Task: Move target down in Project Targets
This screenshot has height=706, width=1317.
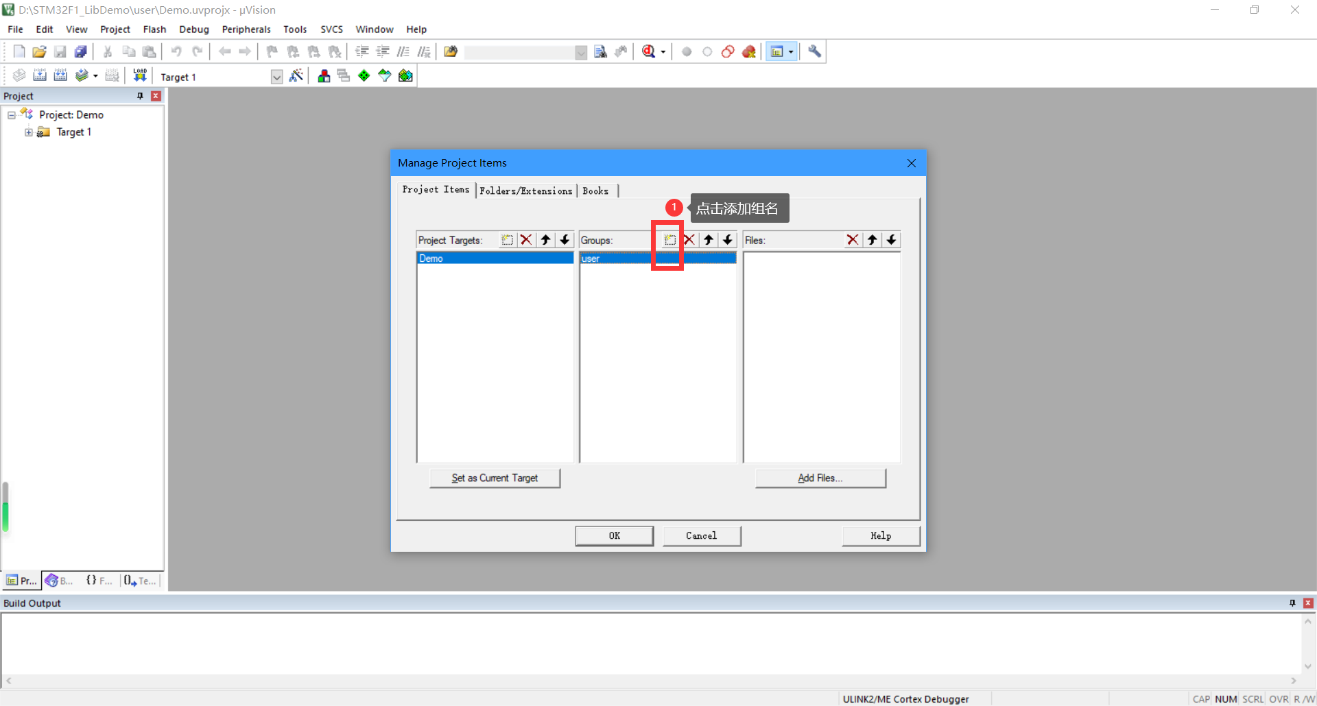Action: (565, 240)
